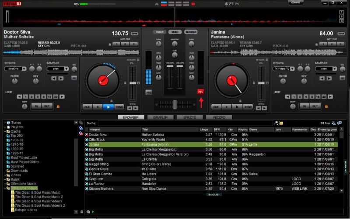Expand the Playlists tree node
This screenshot has height=219, width=350.
(x=5, y=127)
